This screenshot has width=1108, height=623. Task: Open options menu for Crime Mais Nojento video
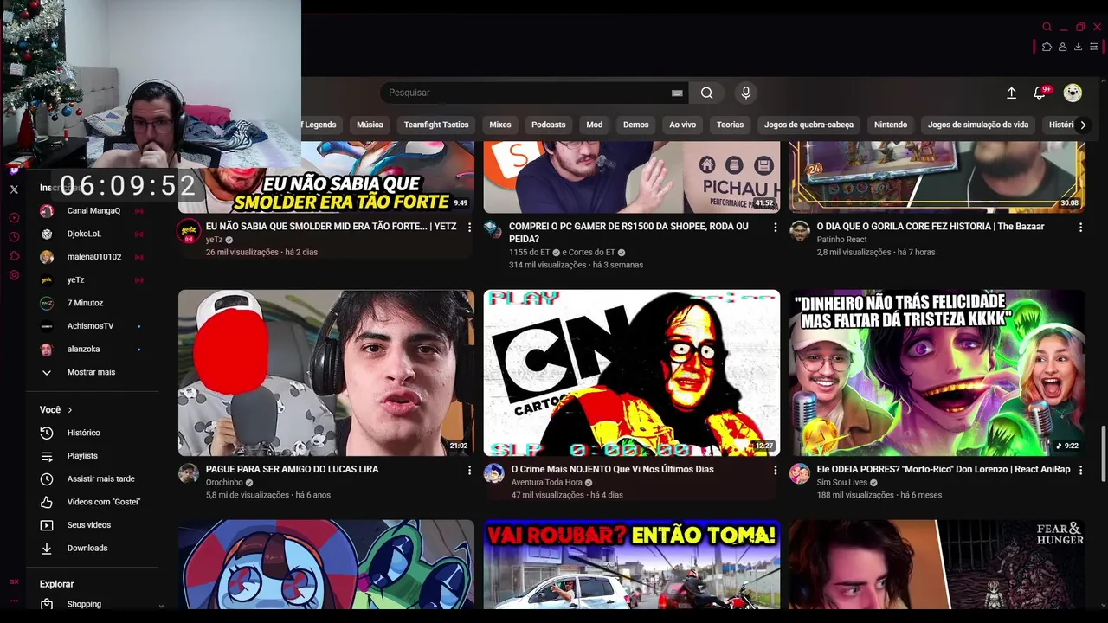(x=775, y=470)
